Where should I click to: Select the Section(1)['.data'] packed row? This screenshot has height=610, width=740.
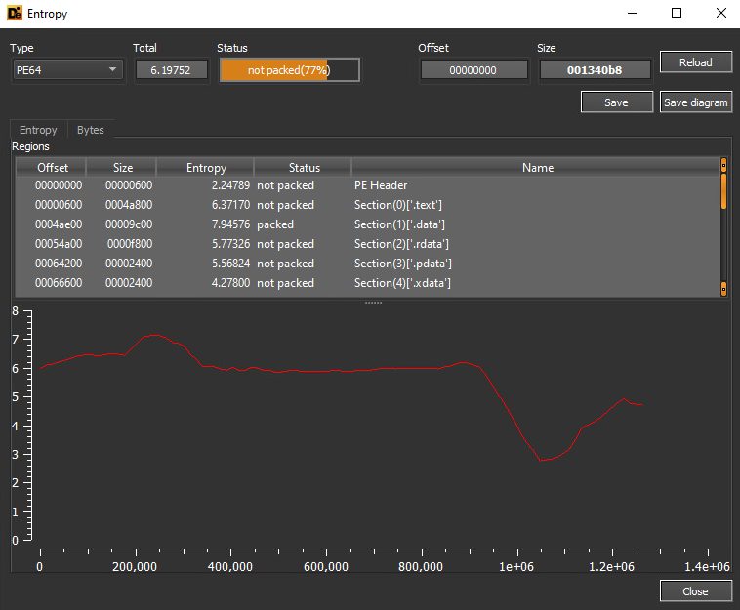click(371, 224)
